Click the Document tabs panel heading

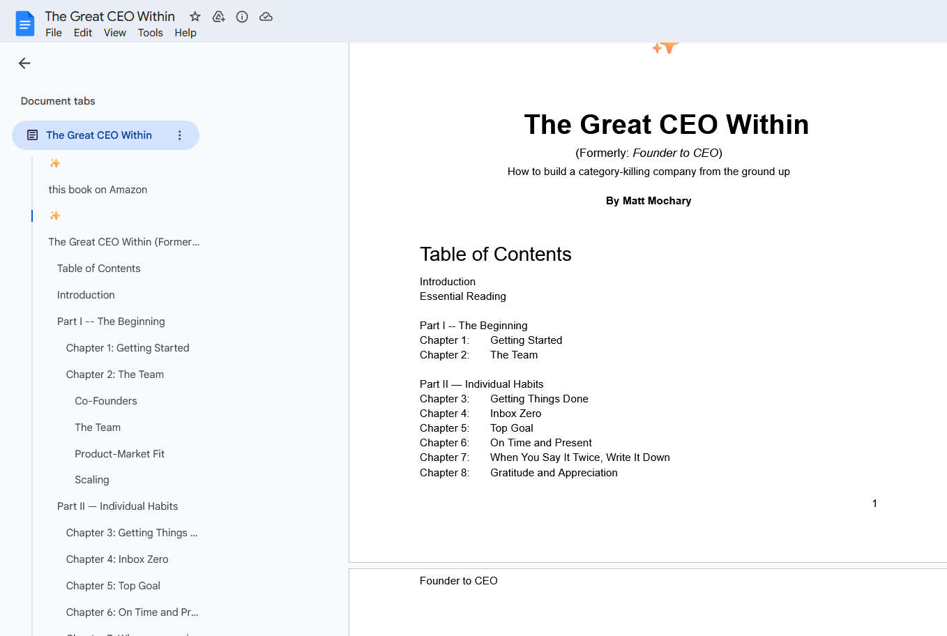click(58, 101)
